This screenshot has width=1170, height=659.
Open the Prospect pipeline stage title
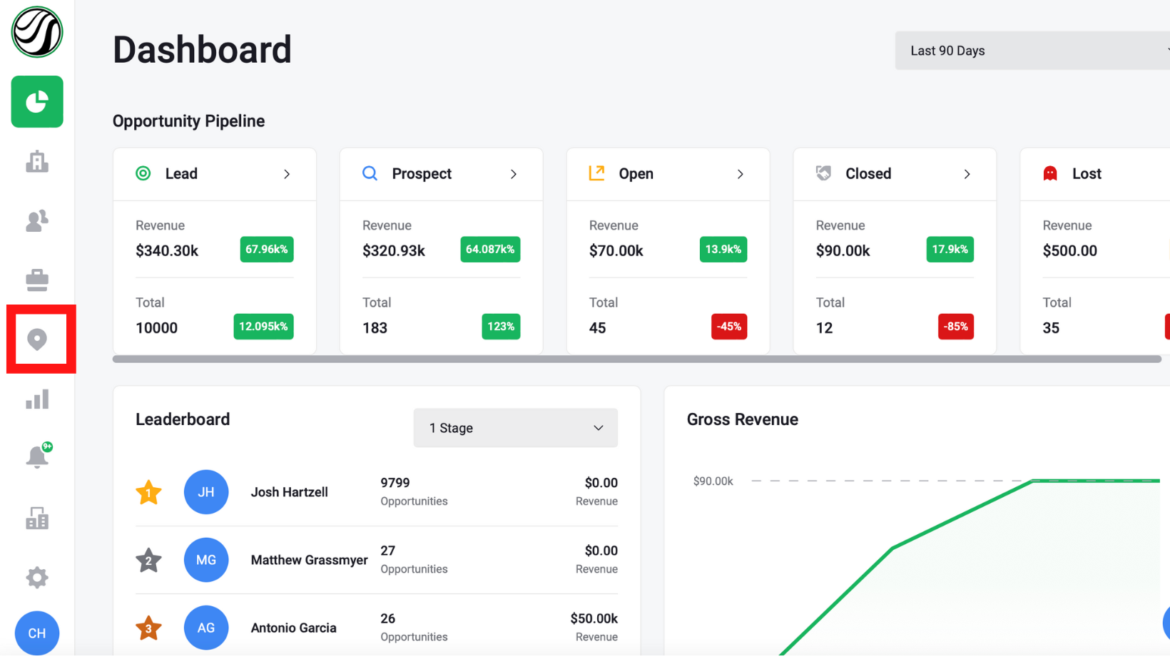(x=422, y=173)
